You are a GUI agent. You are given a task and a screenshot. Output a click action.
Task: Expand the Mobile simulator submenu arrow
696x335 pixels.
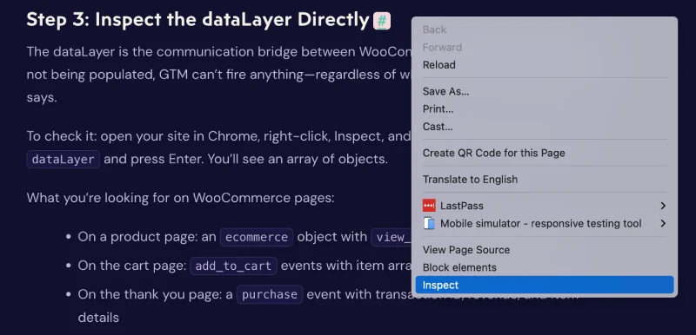pos(663,224)
